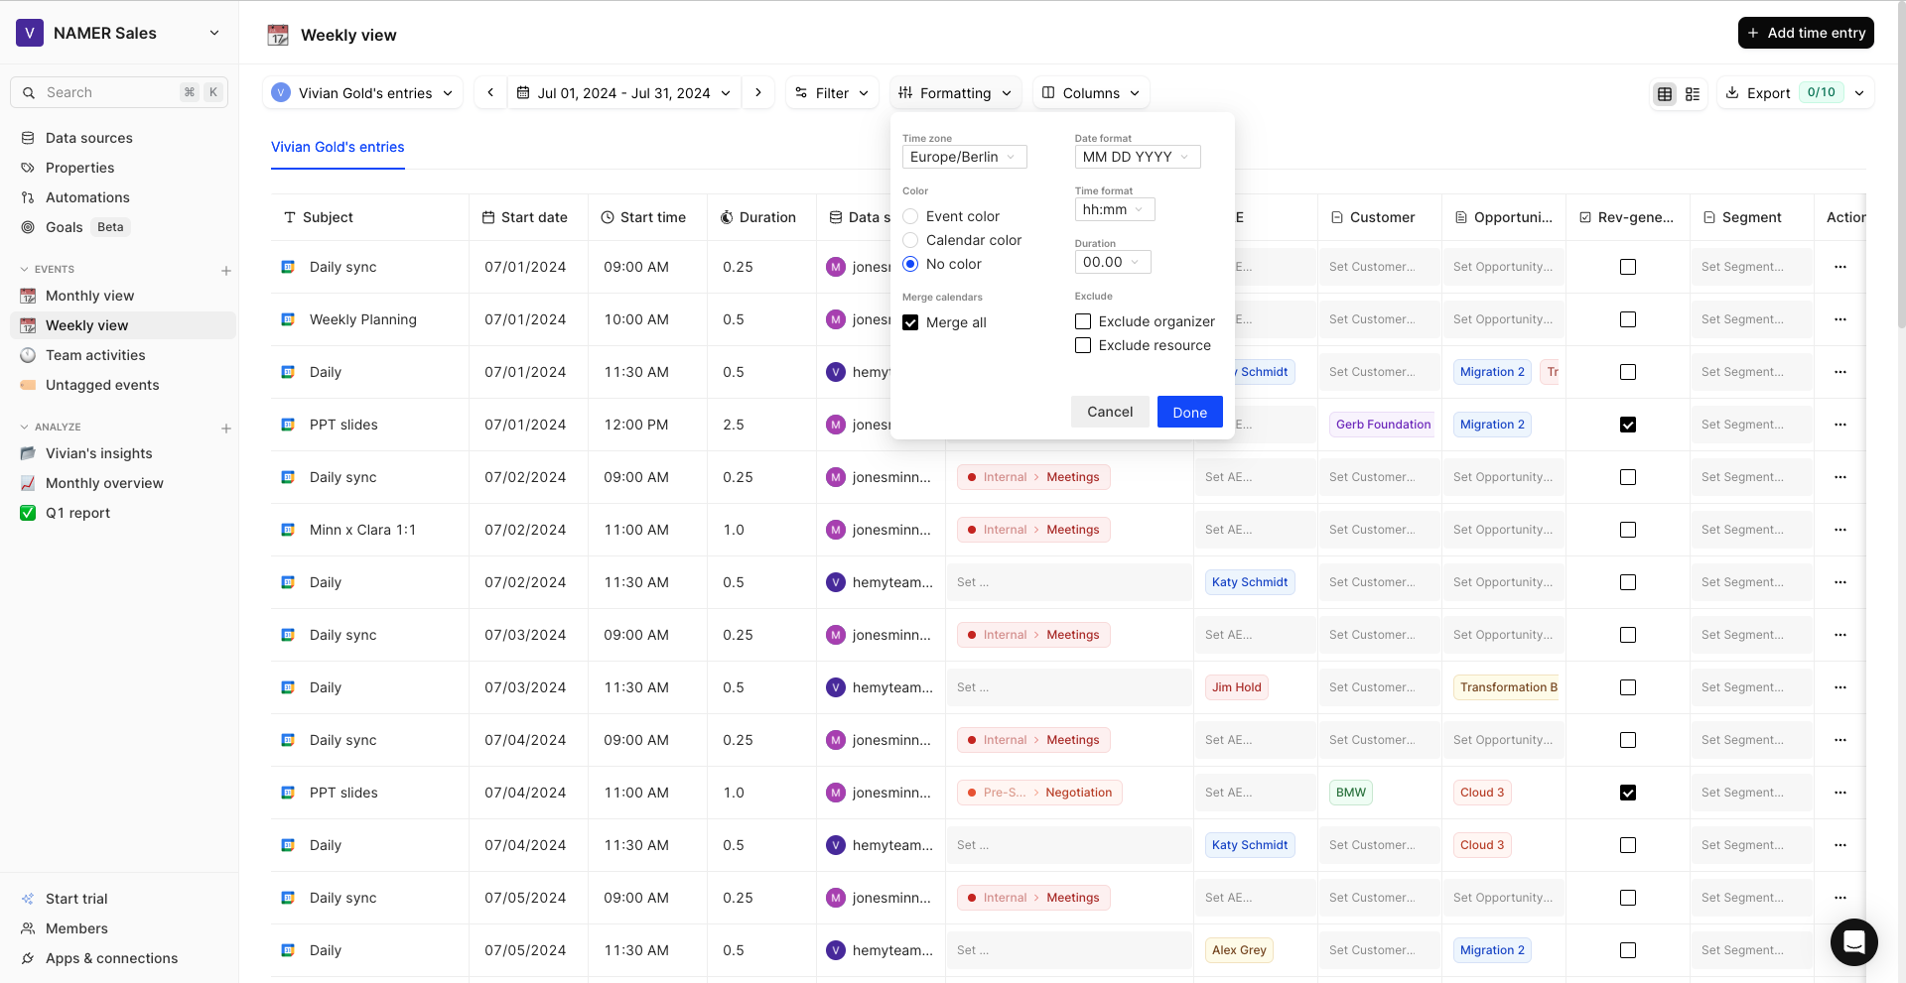The height and width of the screenshot is (983, 1906).
Task: Uncheck Merge all under Merge calendars
Action: (x=910, y=322)
